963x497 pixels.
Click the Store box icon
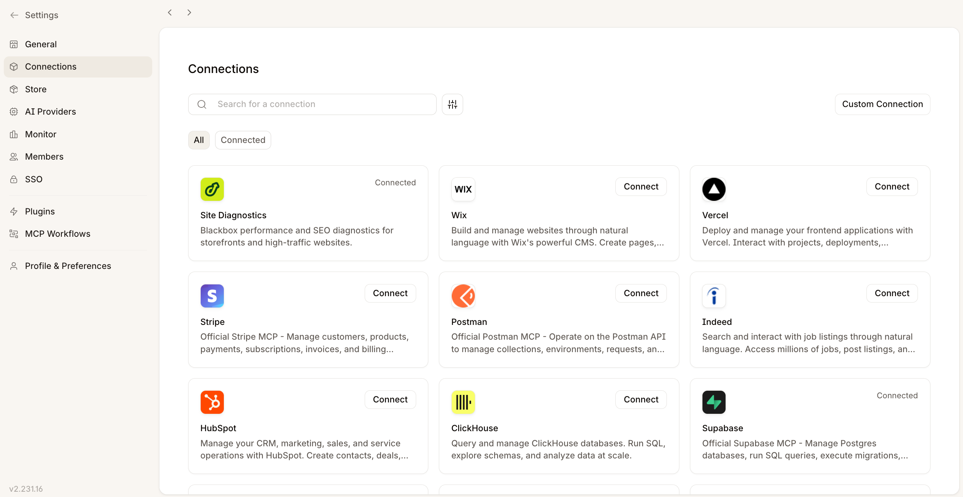click(x=14, y=89)
